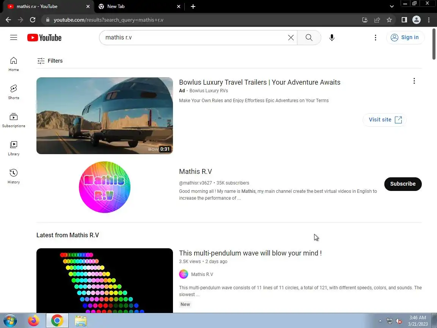437x328 pixels.
Task: Open multi-pendulum wave video thumbnail
Action: 105,281
